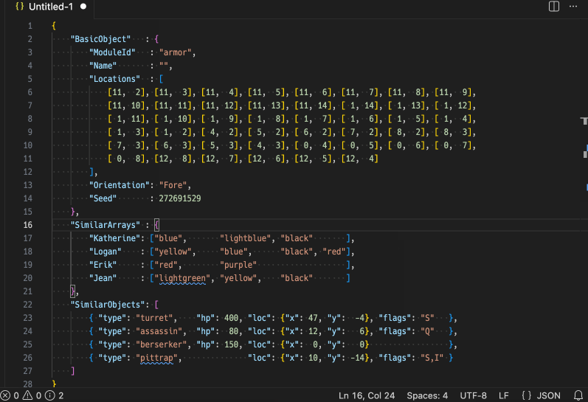The height and width of the screenshot is (402, 588).
Task: Click the "Fore" value
Action: coord(173,185)
